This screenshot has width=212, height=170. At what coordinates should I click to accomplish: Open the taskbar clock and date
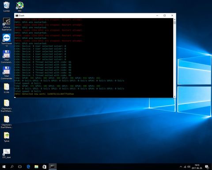tap(197, 167)
